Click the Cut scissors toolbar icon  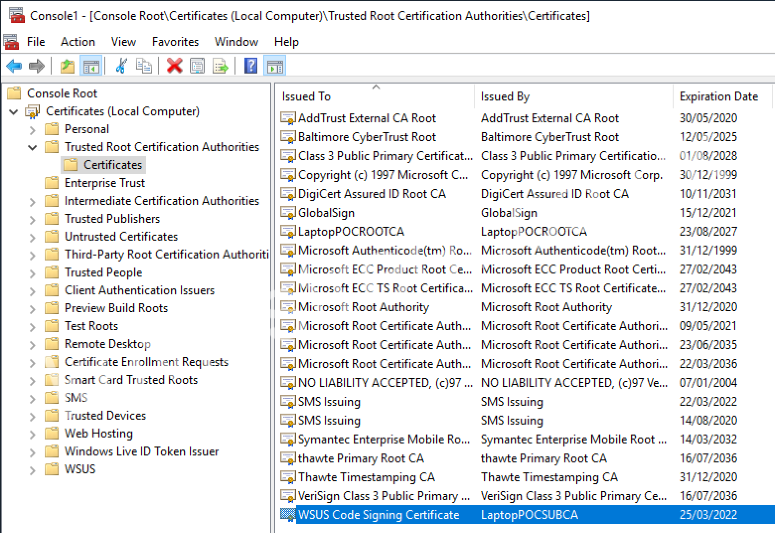[121, 66]
